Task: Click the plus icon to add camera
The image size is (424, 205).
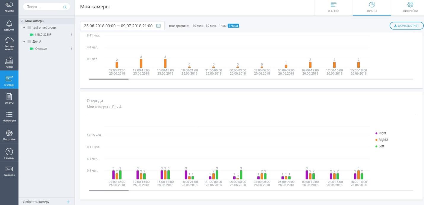Action: [x=68, y=202]
